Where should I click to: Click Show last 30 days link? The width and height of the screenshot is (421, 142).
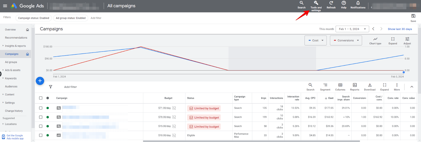click(400, 29)
